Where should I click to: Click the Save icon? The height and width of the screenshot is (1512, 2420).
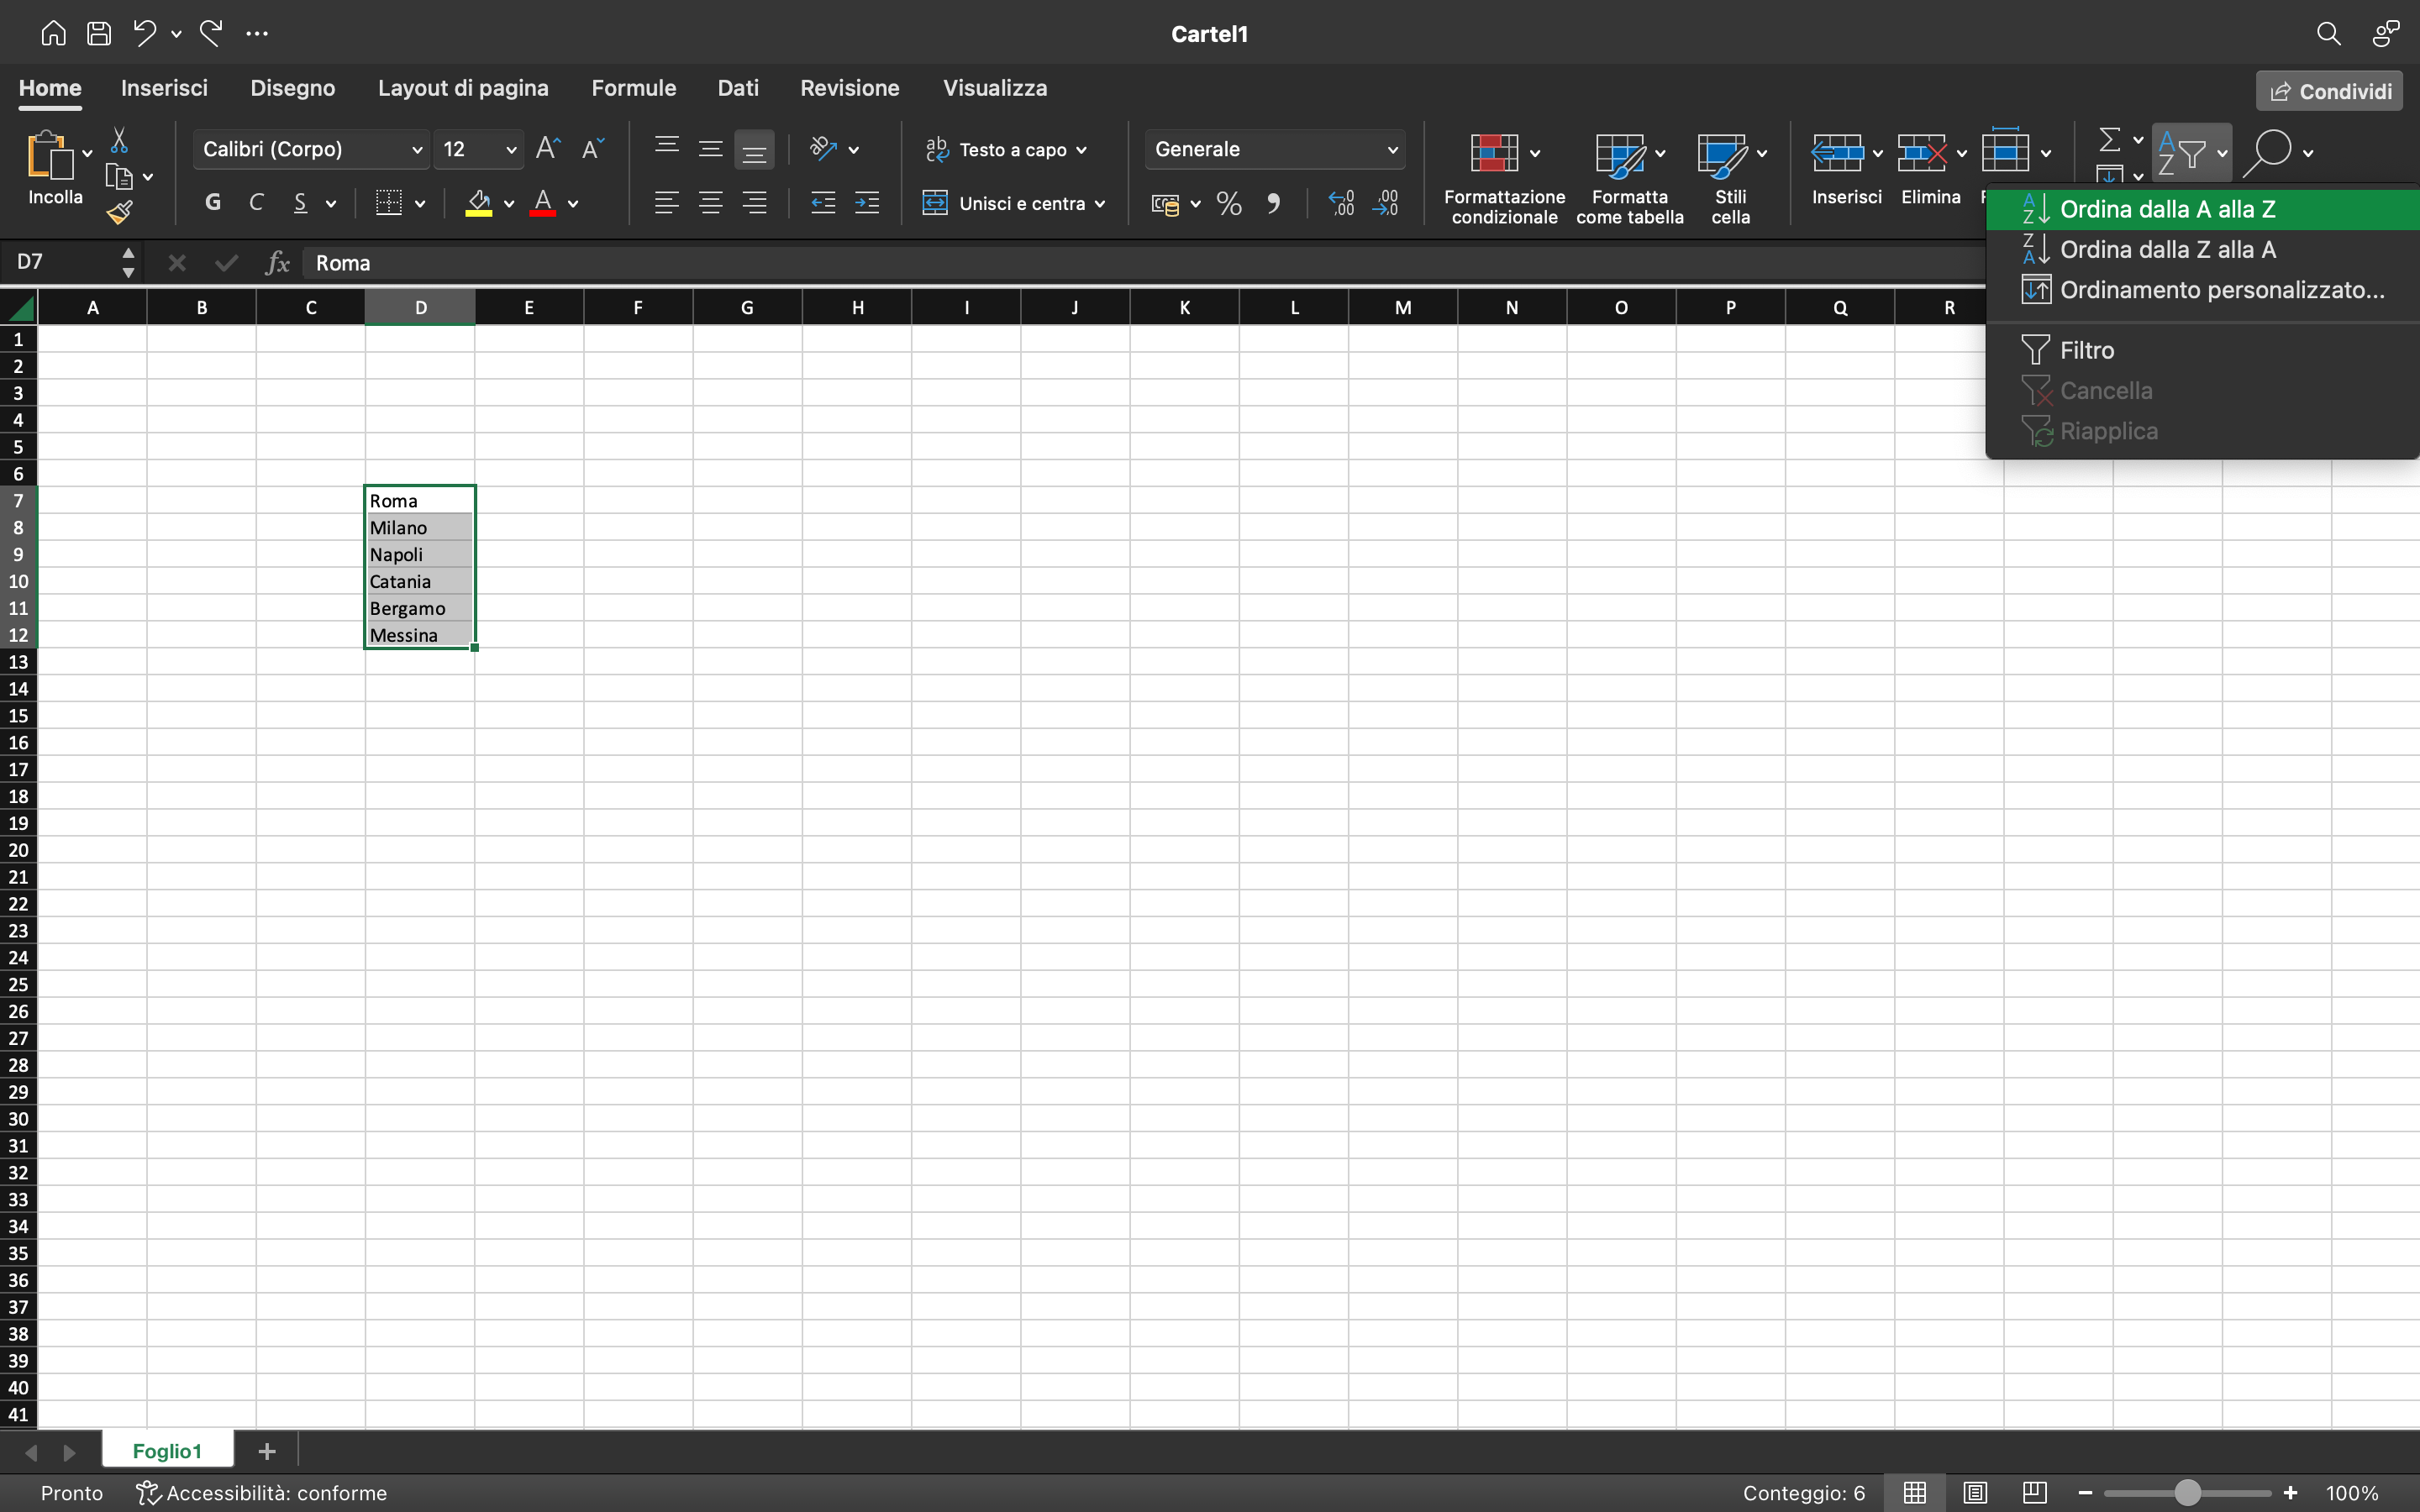click(99, 32)
